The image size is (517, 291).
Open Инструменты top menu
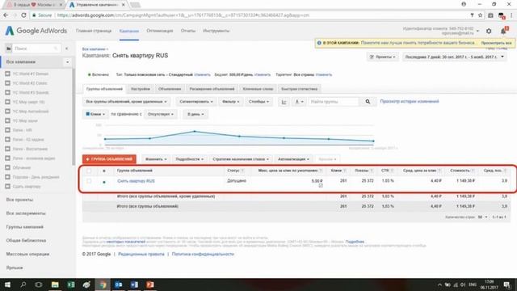coord(216,31)
